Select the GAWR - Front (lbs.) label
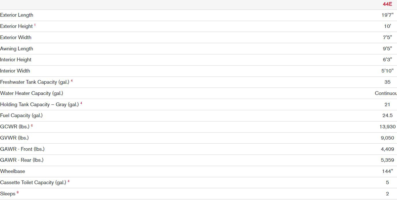 point(22,149)
